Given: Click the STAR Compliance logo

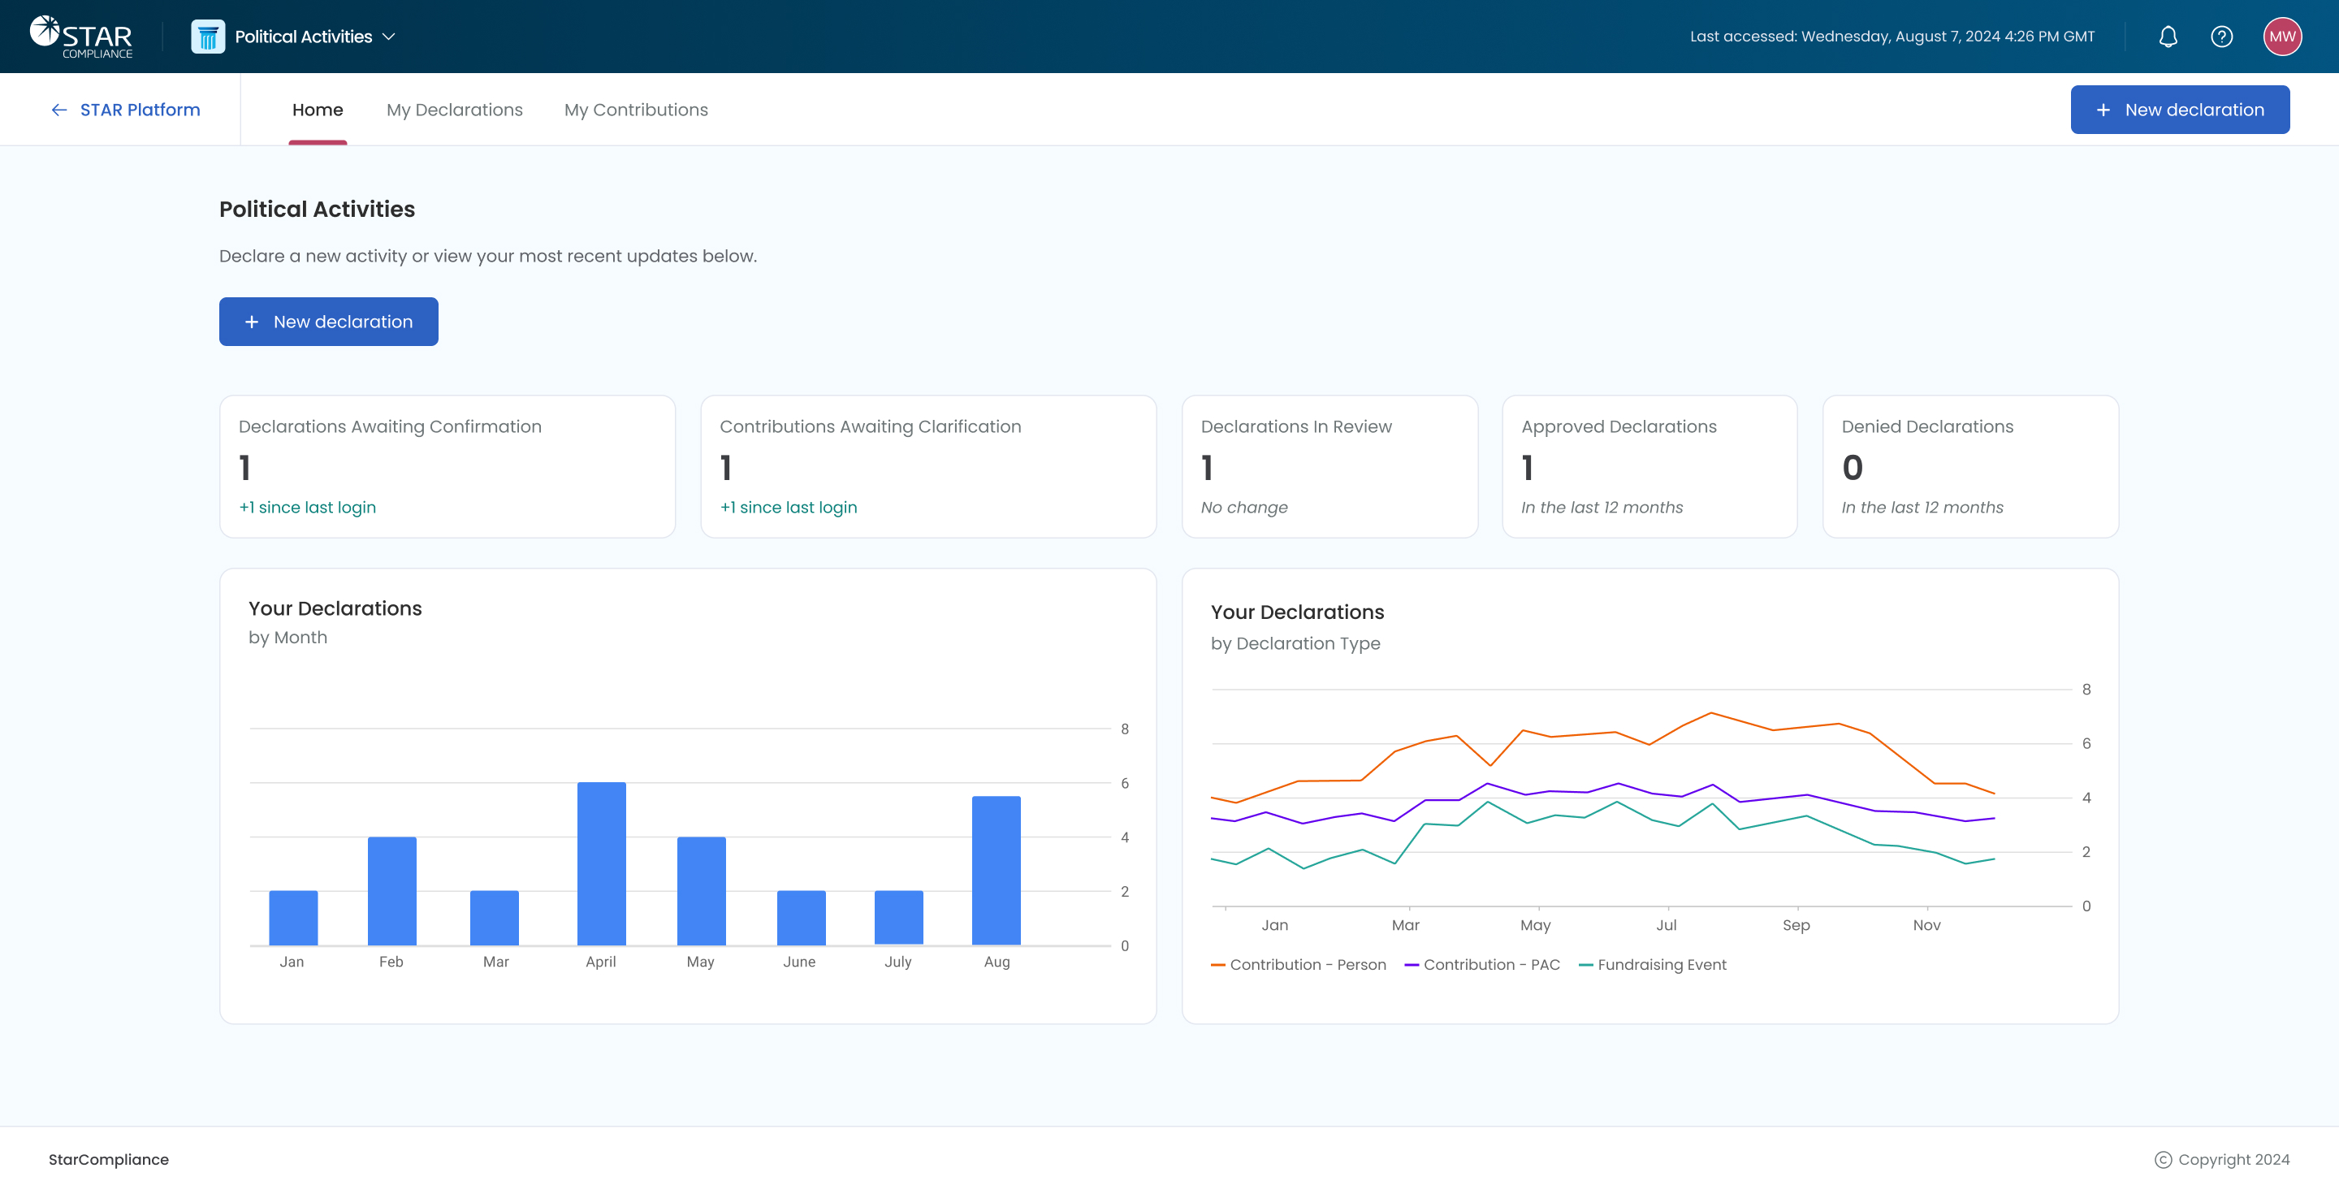Looking at the screenshot, I should pyautogui.click(x=81, y=37).
